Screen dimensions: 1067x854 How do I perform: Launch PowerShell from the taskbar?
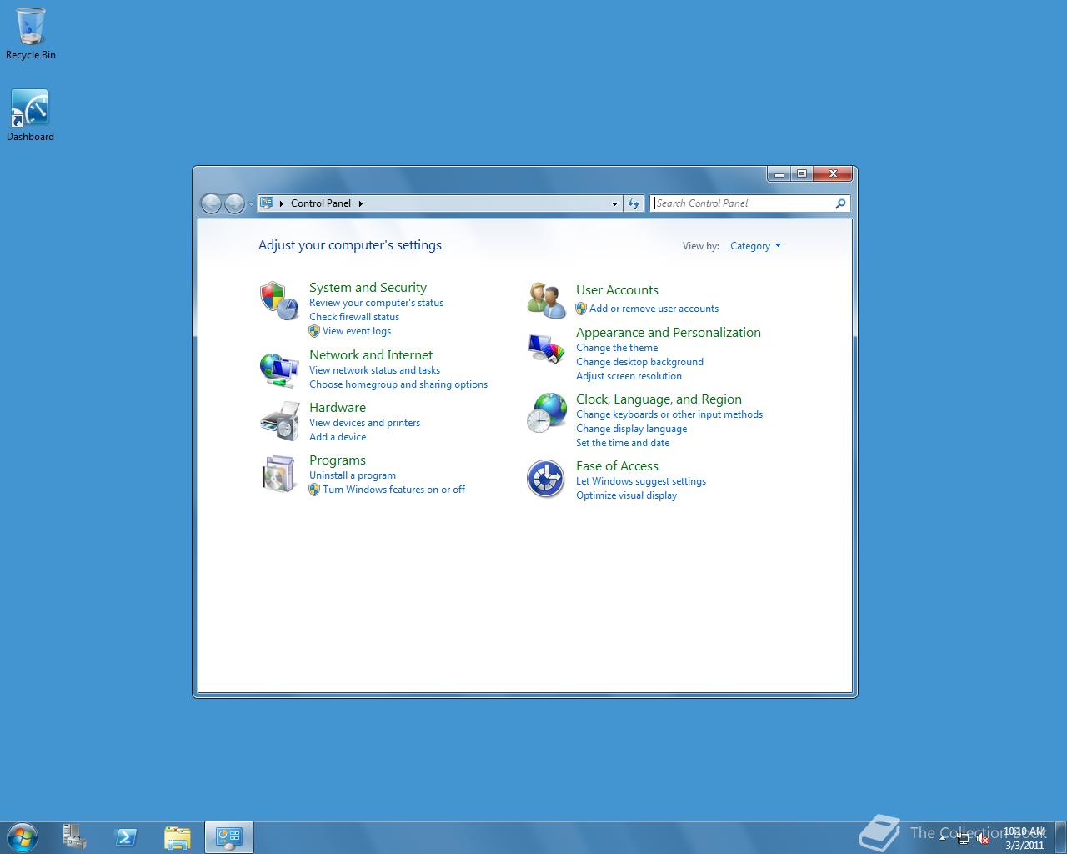coord(126,837)
